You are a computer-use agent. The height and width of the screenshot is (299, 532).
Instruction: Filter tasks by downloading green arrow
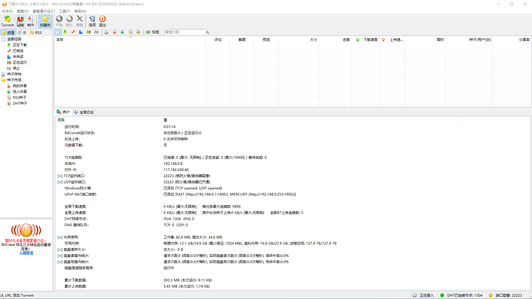[65, 32]
